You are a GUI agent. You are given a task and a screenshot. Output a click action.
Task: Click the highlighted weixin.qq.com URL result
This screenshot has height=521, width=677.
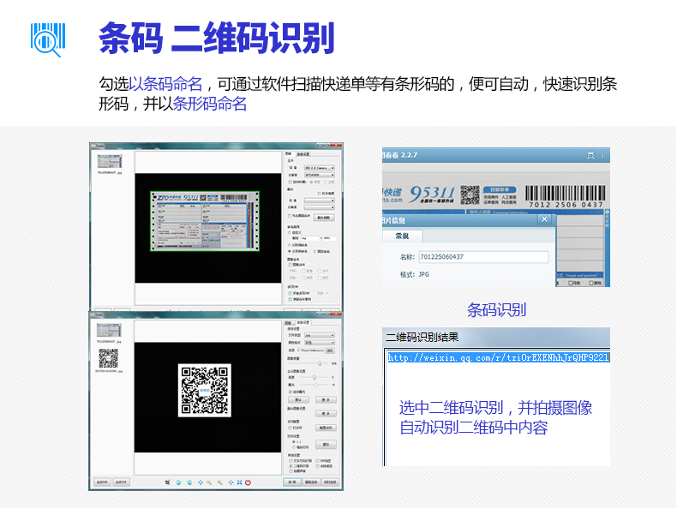(498, 357)
